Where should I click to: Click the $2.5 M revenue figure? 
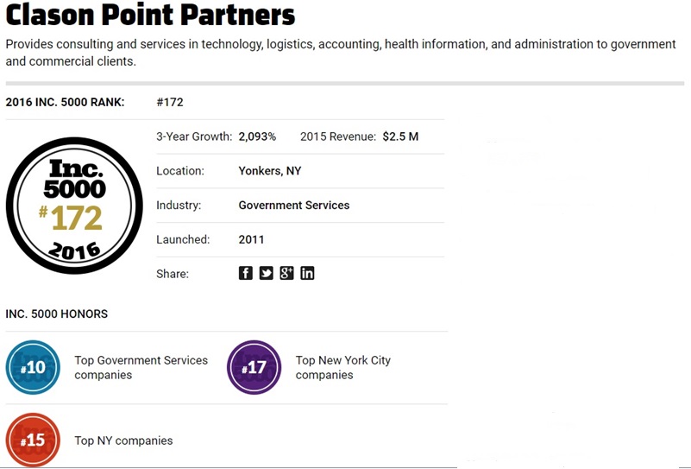click(x=400, y=136)
